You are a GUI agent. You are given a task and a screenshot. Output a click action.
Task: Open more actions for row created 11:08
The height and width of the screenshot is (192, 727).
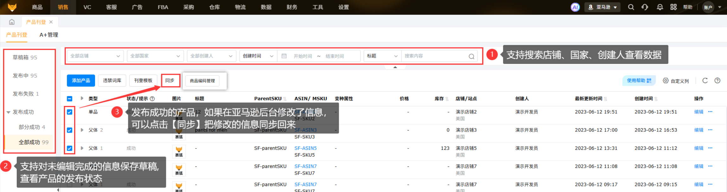pyautogui.click(x=710, y=166)
